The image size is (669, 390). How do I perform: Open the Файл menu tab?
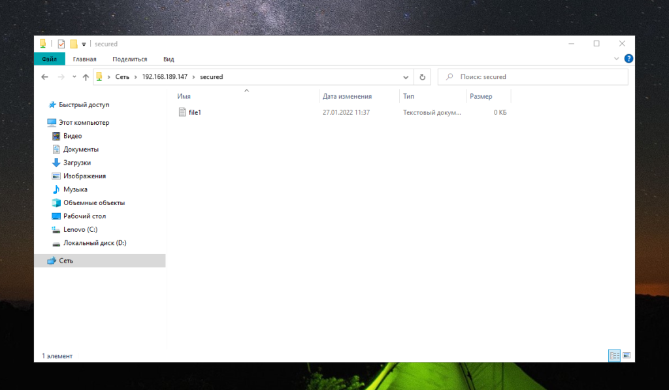50,59
